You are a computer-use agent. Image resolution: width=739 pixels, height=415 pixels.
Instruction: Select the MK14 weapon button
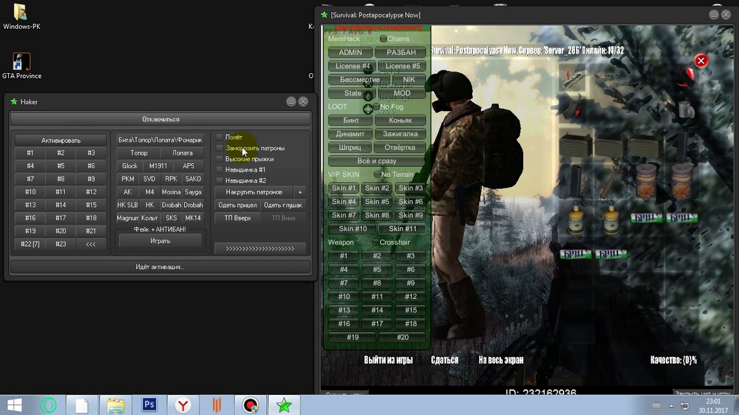point(193,218)
